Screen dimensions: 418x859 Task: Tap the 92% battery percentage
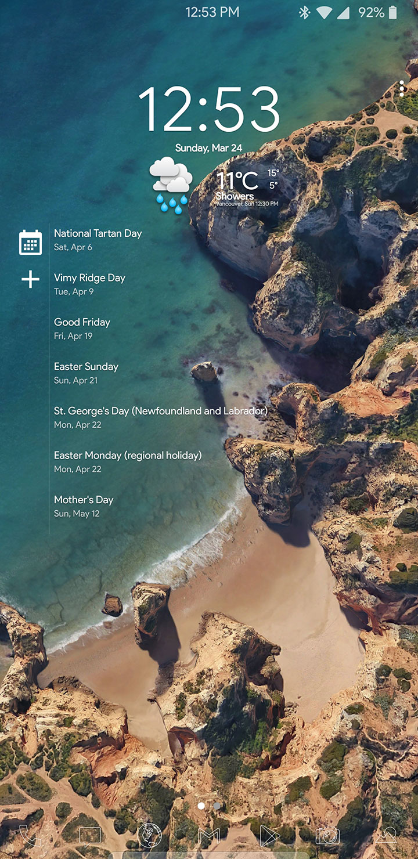(372, 12)
